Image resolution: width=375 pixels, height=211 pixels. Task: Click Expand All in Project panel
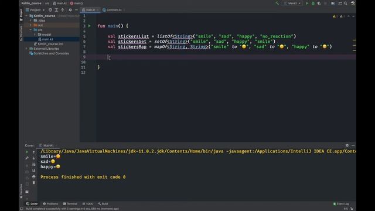click(x=56, y=10)
